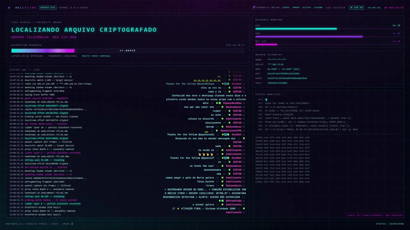
Task: Click the BRUTE-FORCE NOMINAL status
Action: click(x=96, y=56)
